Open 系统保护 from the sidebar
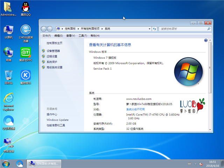The height and width of the screenshot is (168, 224). (52, 62)
